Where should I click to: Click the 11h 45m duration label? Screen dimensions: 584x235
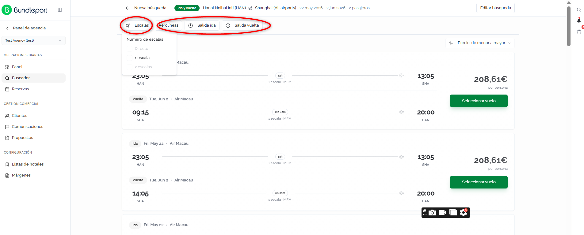tap(280, 112)
